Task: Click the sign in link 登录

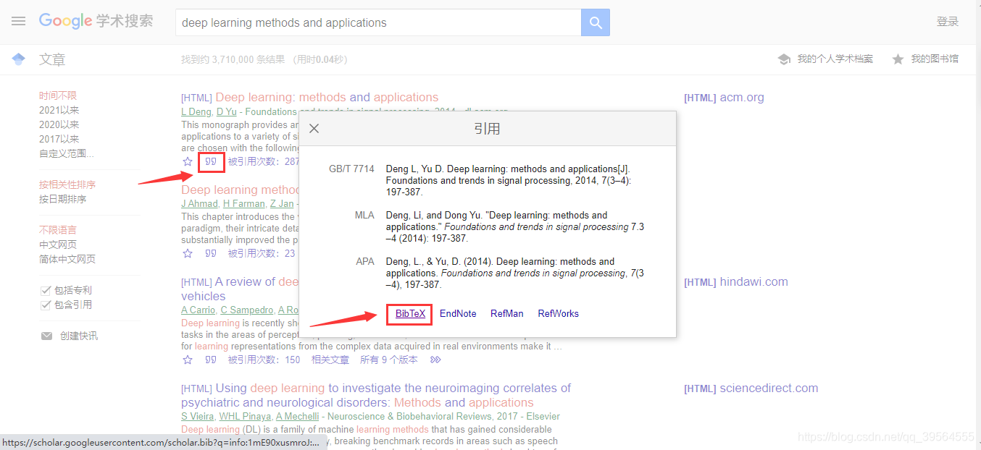Action: (948, 22)
